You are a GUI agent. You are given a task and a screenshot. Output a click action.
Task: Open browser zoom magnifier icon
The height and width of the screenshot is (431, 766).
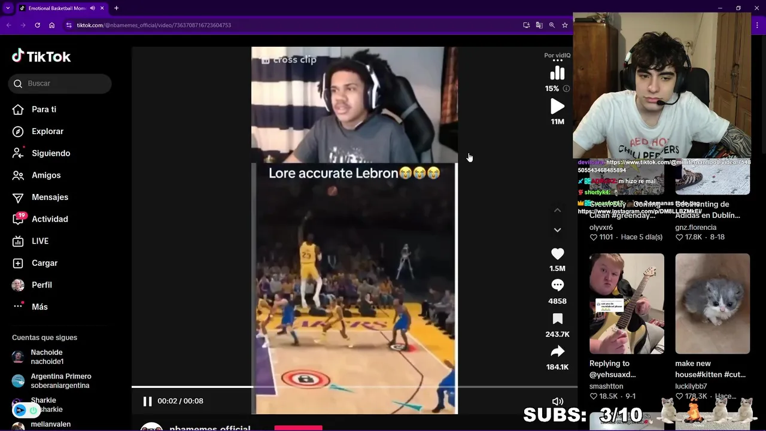pyautogui.click(x=552, y=25)
